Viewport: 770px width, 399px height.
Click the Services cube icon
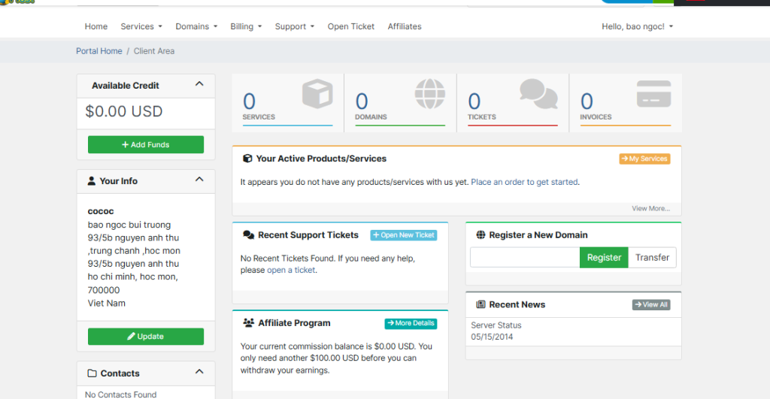pyautogui.click(x=317, y=94)
